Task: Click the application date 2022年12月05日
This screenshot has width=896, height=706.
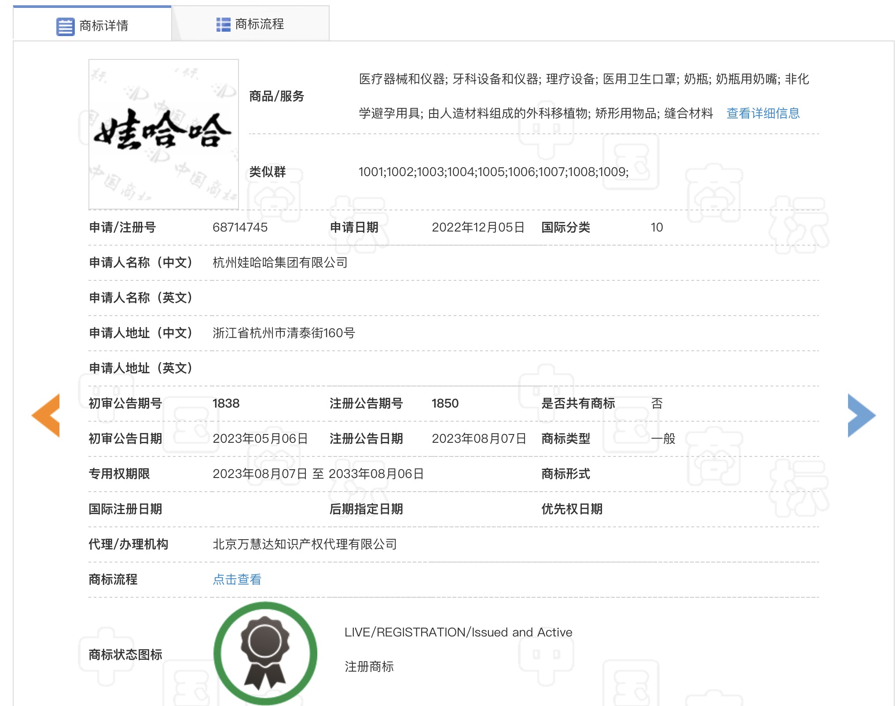Action: [477, 227]
